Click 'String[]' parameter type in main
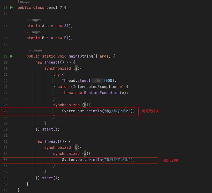Viewport: 212px width, 193px height. click(x=88, y=56)
